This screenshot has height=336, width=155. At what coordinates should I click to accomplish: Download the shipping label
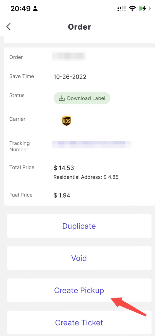[82, 98]
